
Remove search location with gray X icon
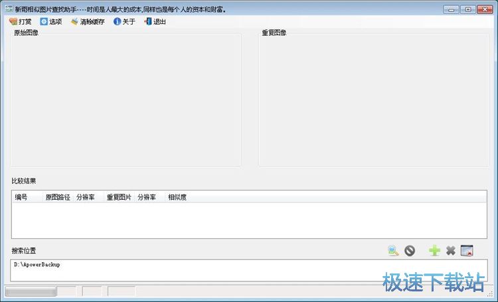(x=451, y=250)
